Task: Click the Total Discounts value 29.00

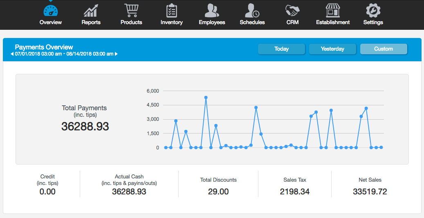Action: 218,191
